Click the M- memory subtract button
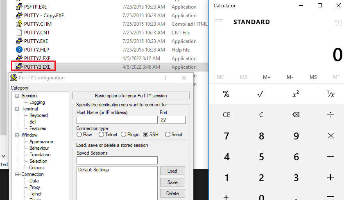This screenshot has width=344, height=200. [290, 77]
